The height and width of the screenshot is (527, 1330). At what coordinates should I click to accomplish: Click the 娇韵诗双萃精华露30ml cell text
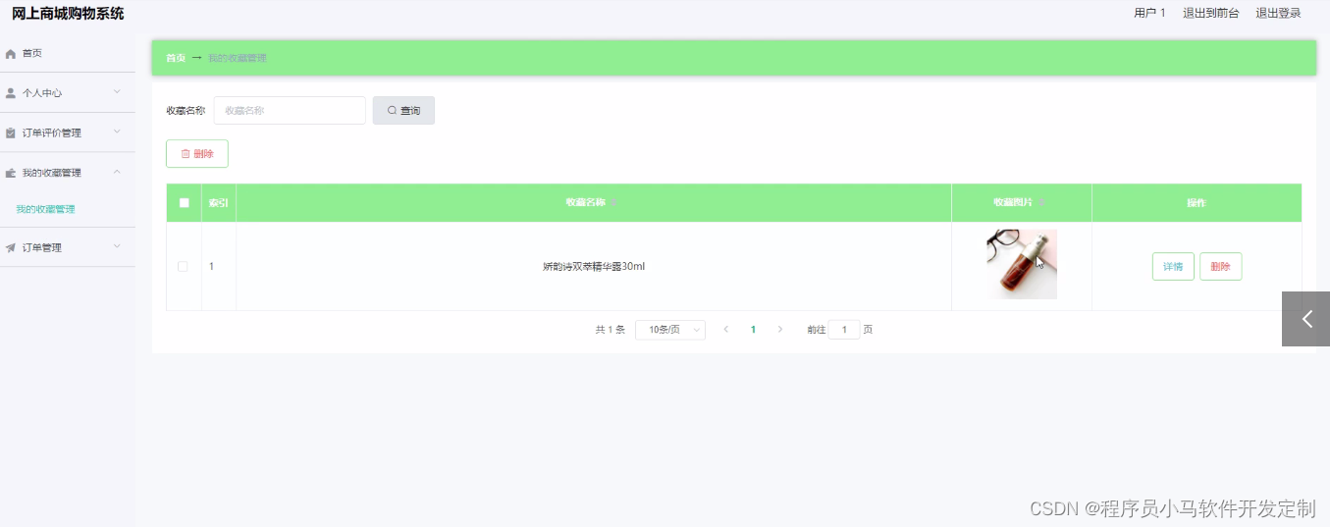coord(594,267)
